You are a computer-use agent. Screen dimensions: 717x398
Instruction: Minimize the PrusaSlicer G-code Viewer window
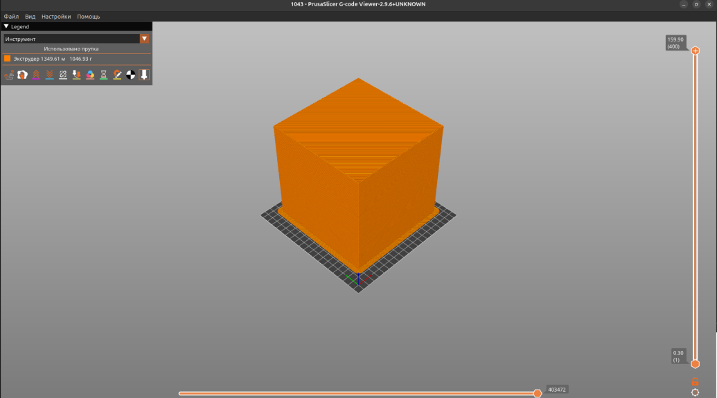click(x=684, y=5)
